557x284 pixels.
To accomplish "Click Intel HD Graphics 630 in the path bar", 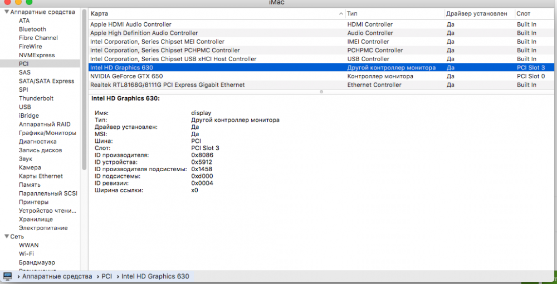I will tap(155, 276).
